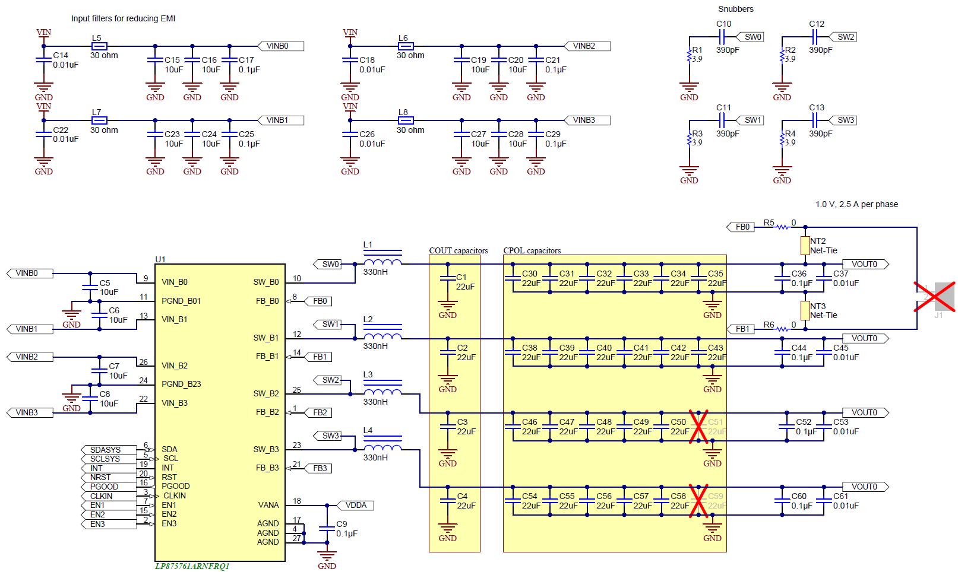Click the NRST input port

click(109, 477)
